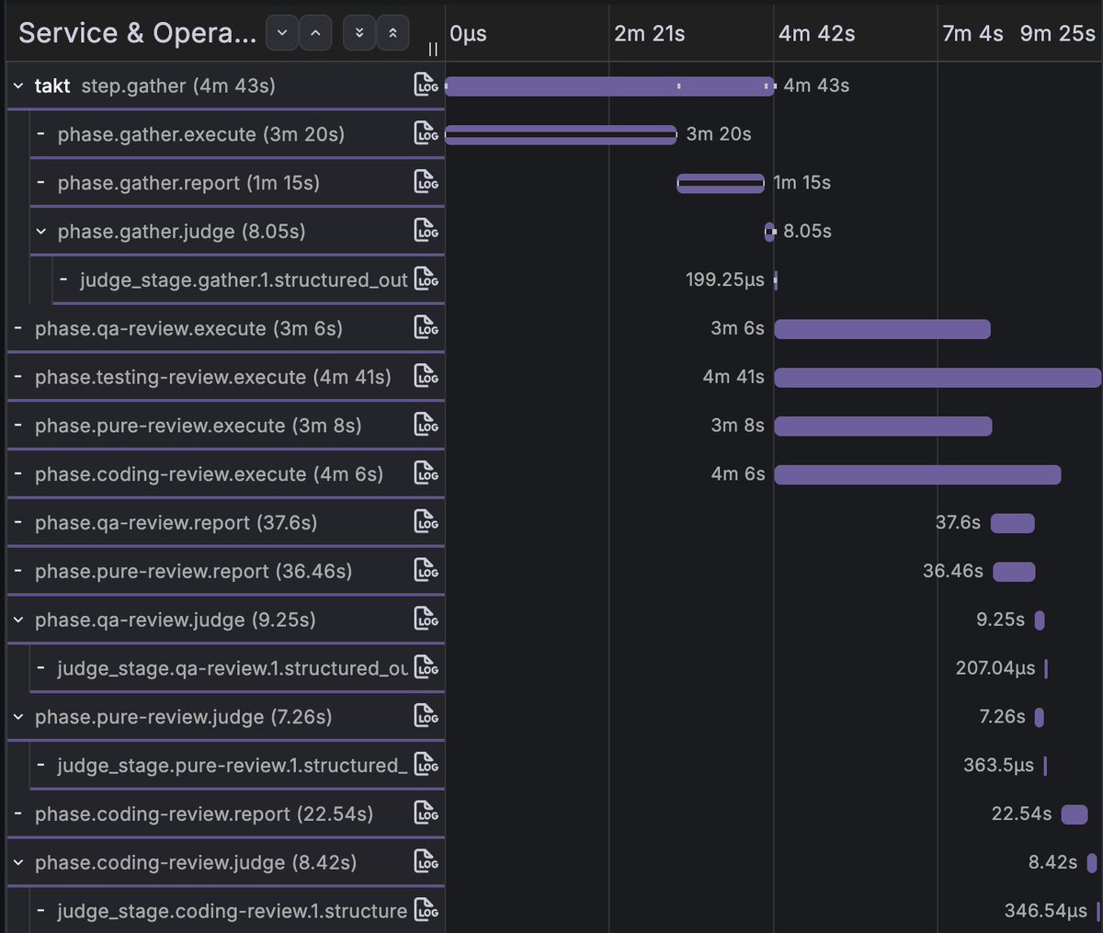Open logs icon for phase.qa-review.execute
1103x933 pixels.
(x=426, y=327)
